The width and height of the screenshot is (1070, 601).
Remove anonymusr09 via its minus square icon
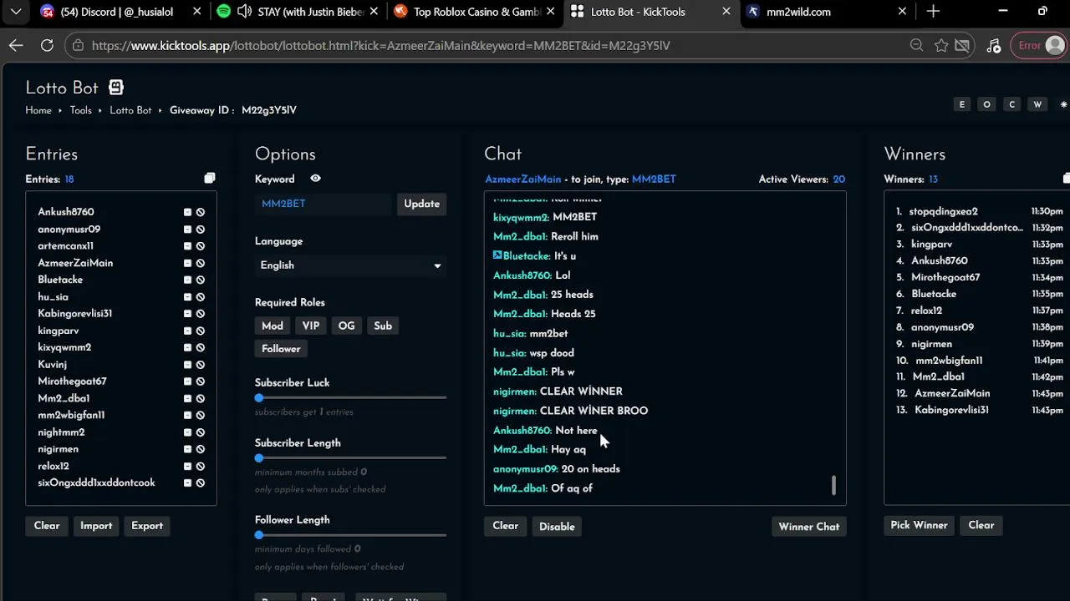click(x=187, y=230)
